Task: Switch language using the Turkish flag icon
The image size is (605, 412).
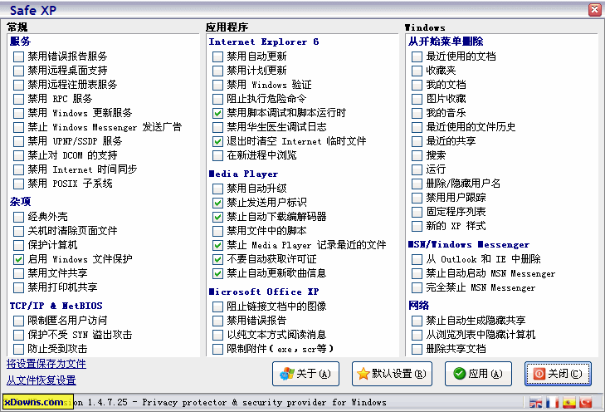Action: 586,403
